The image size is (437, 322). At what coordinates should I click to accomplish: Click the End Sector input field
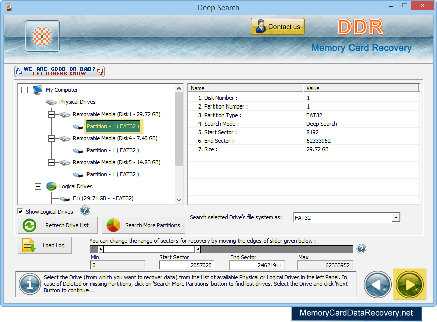[x=257, y=265]
